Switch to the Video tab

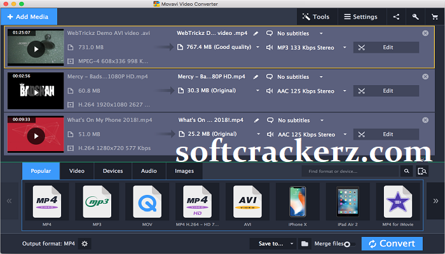77,171
